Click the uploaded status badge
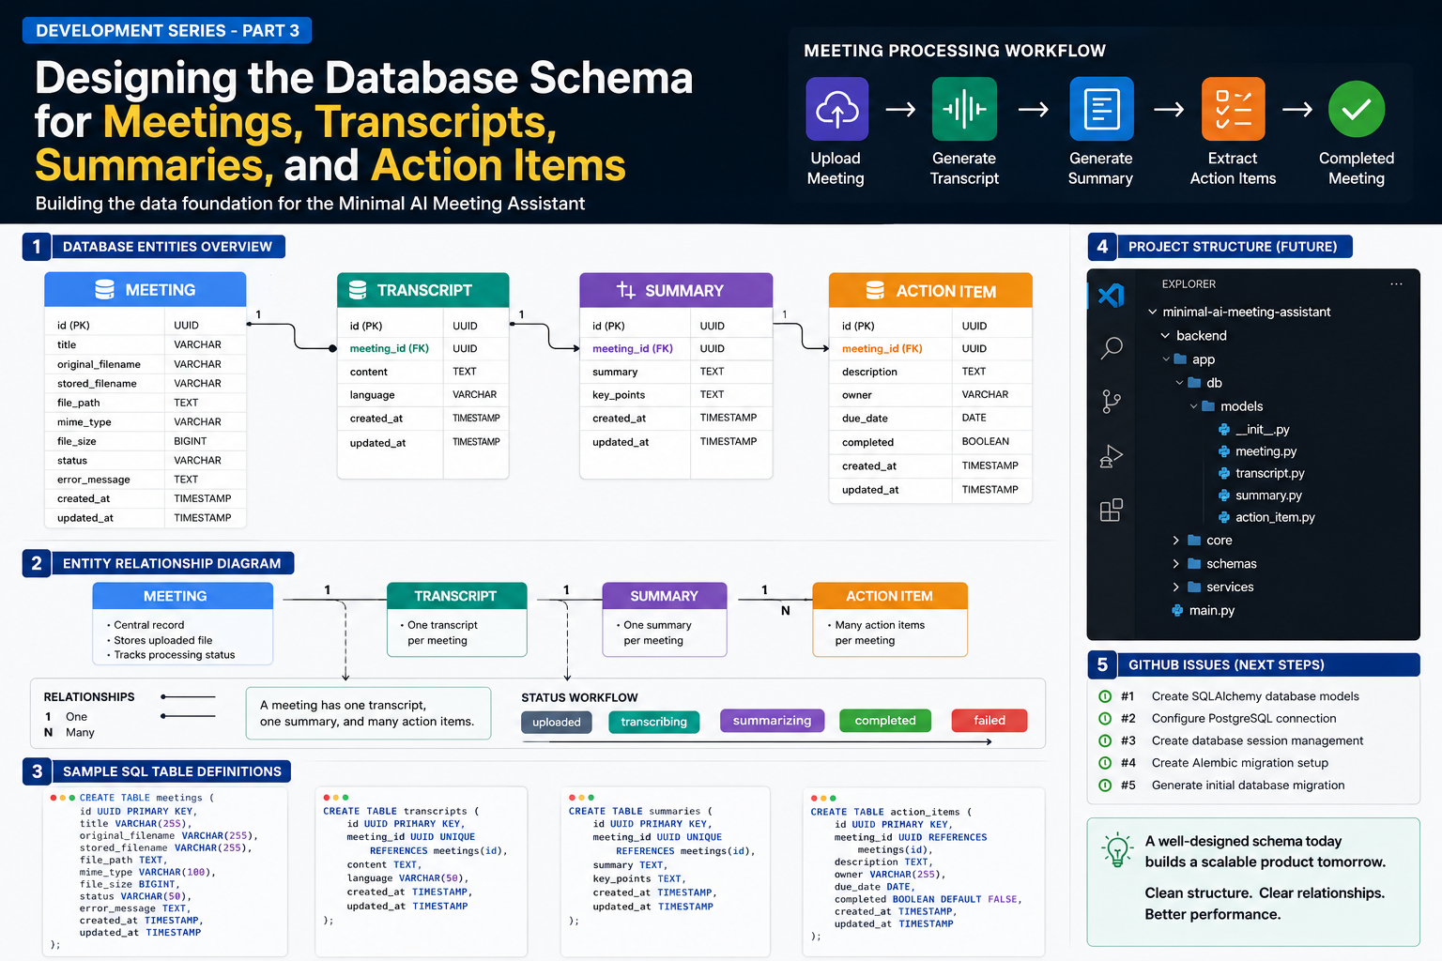 tap(556, 722)
